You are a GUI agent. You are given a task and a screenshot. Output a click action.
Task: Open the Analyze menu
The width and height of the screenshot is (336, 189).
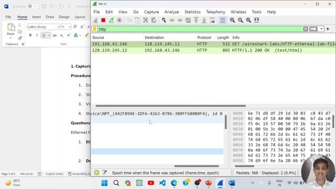[x=172, y=12]
